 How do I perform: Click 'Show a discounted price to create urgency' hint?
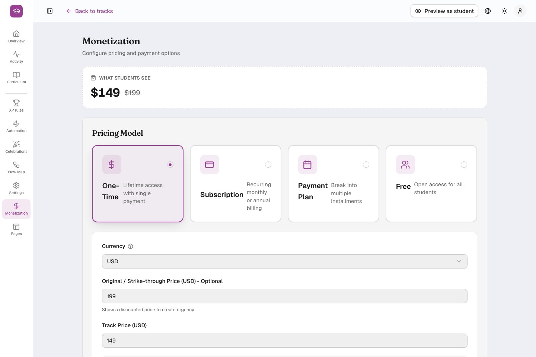[148, 310]
